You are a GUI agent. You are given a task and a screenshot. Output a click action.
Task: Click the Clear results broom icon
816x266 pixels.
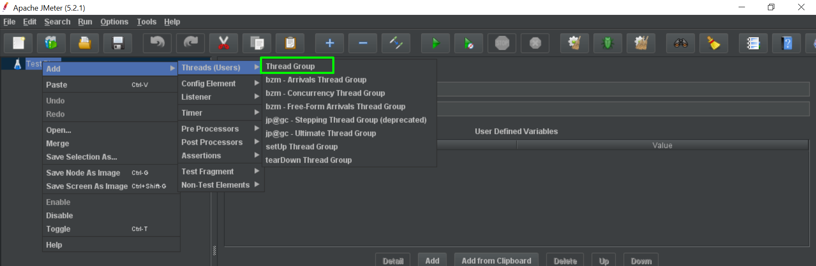575,43
